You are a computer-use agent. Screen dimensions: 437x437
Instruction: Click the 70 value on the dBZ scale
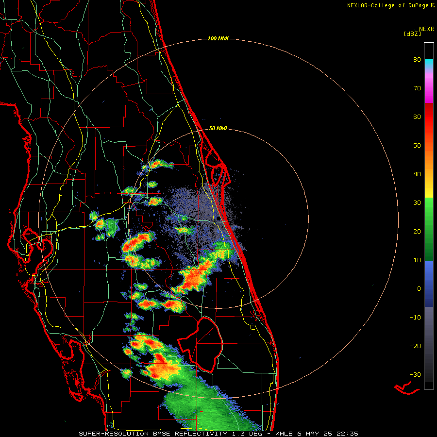click(417, 88)
